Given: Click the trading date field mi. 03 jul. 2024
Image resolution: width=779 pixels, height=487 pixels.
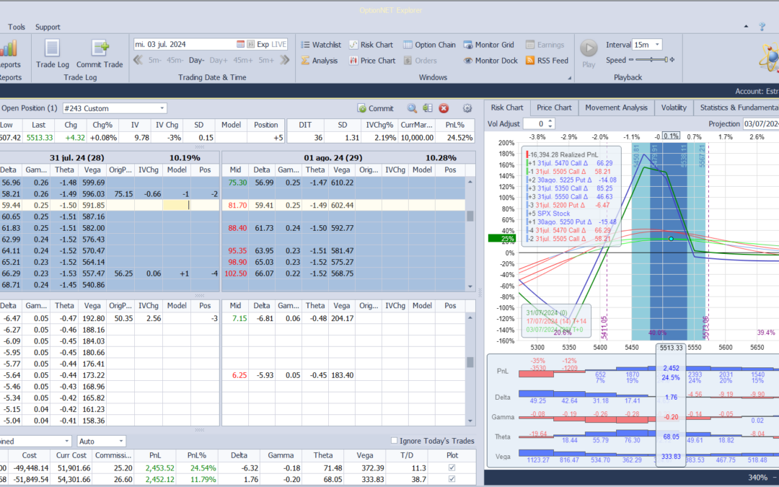Looking at the screenshot, I should (184, 44).
